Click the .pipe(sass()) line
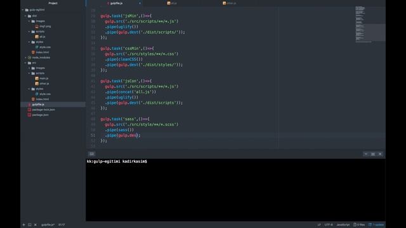This screenshot has width=406, height=228. coord(119,130)
